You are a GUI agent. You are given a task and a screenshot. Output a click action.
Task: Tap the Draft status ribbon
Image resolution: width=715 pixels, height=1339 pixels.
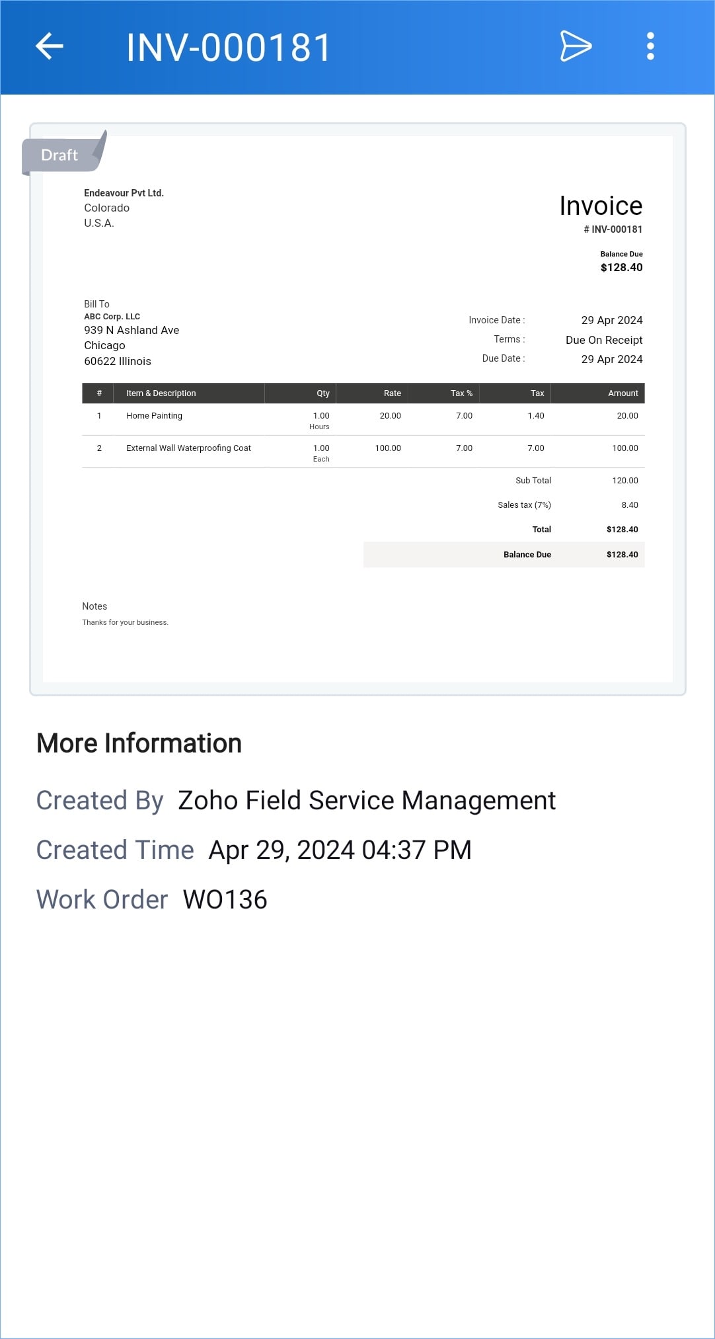(x=60, y=155)
